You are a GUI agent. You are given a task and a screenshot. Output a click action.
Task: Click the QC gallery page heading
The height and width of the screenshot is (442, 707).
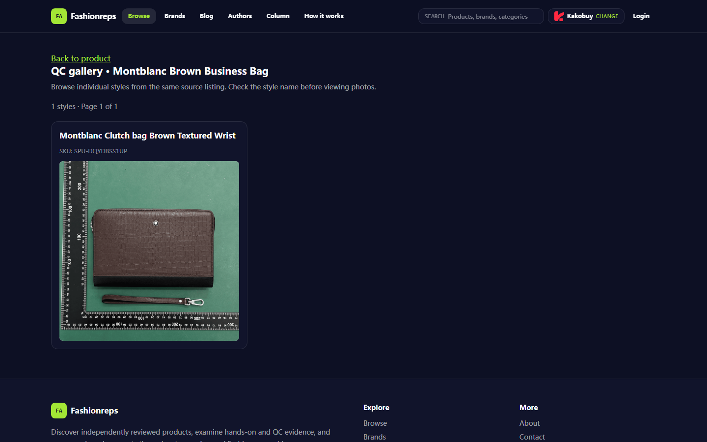(160, 71)
